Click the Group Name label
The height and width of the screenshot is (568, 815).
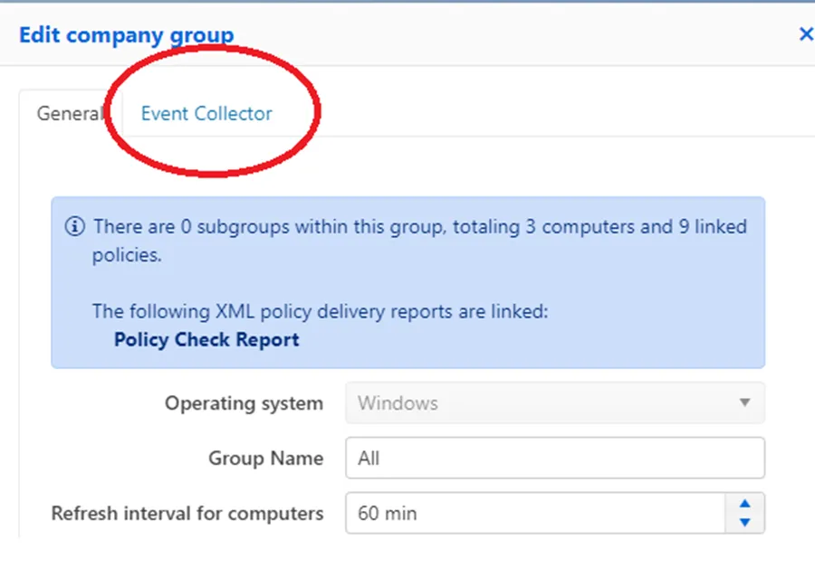coord(265,458)
